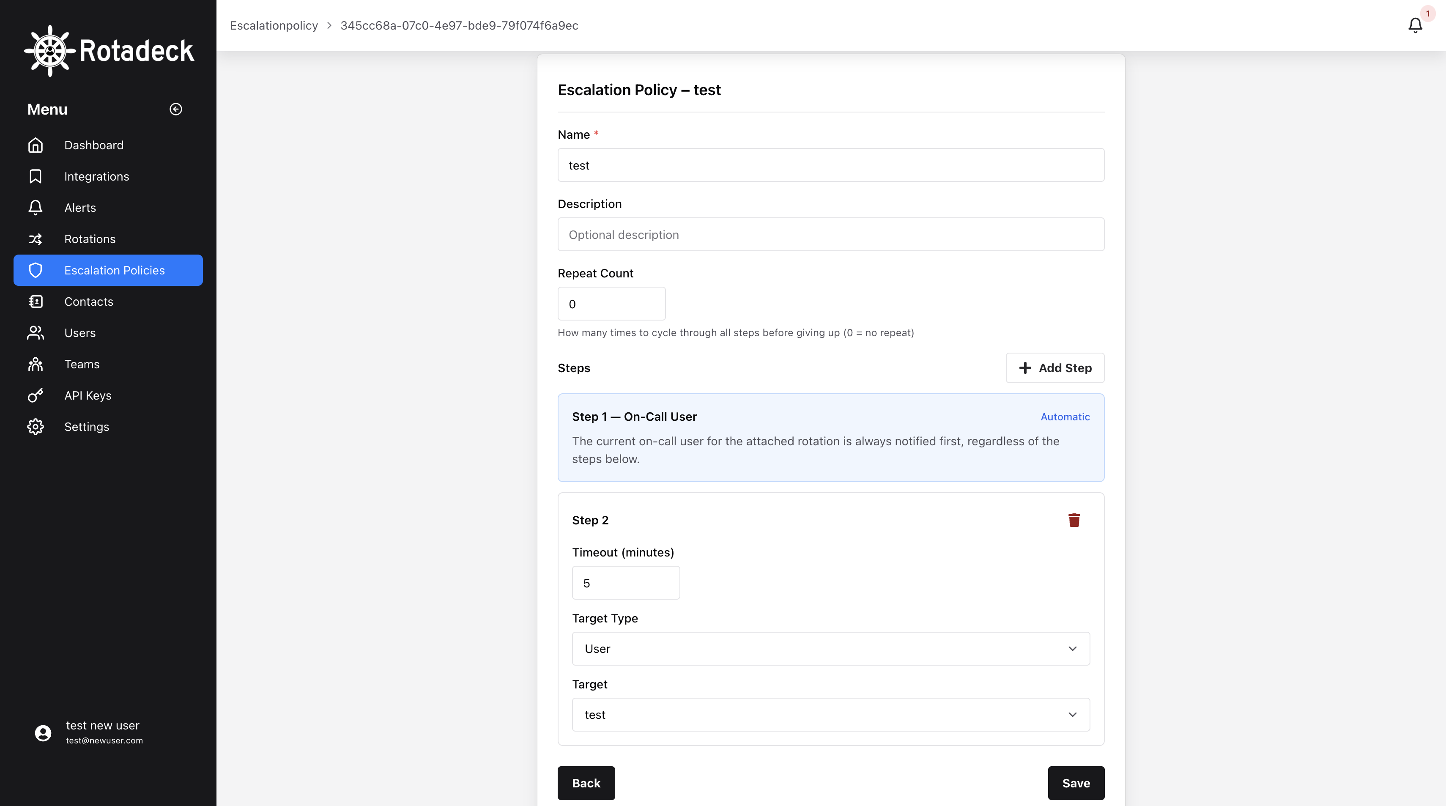Image resolution: width=1446 pixels, height=806 pixels.
Task: Click the Rotadeck ship wheel logo
Action: coord(50,50)
